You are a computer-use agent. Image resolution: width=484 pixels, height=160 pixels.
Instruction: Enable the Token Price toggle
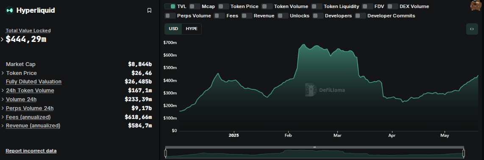[223, 6]
